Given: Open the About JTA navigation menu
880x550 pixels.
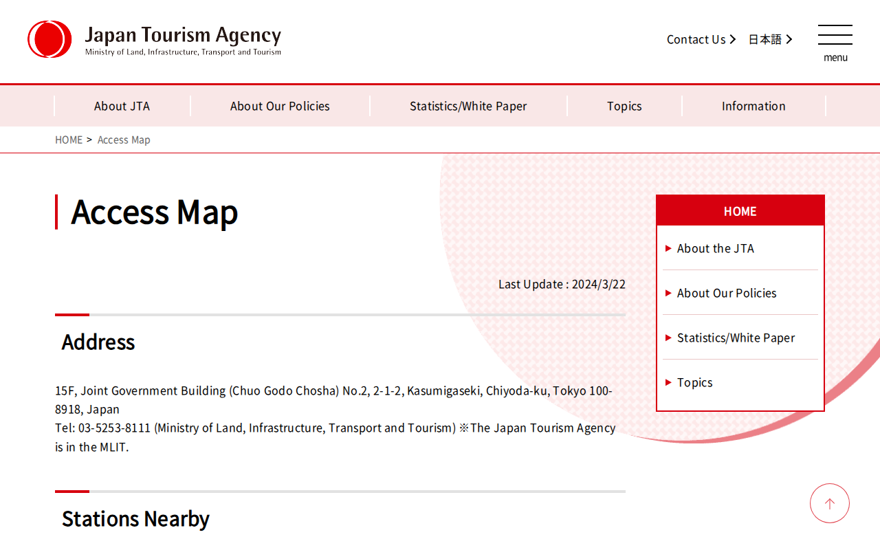Looking at the screenshot, I should 122,106.
